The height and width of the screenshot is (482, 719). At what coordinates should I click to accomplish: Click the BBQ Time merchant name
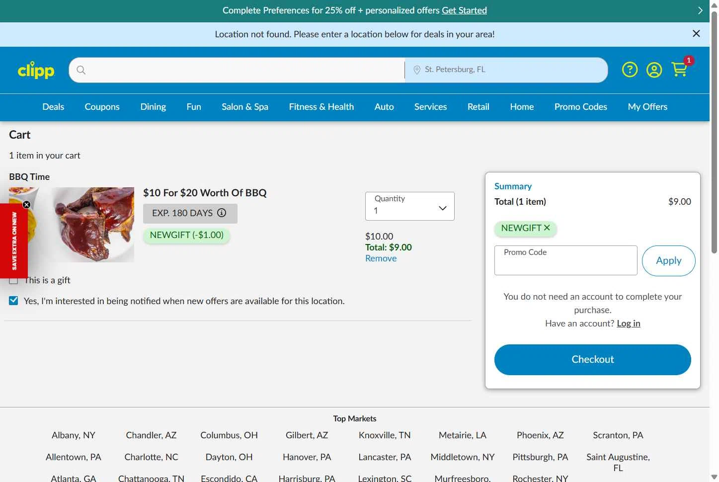coord(29,177)
